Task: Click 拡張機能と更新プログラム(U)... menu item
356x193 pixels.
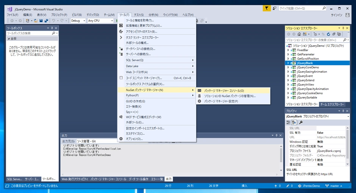Action: (157, 26)
